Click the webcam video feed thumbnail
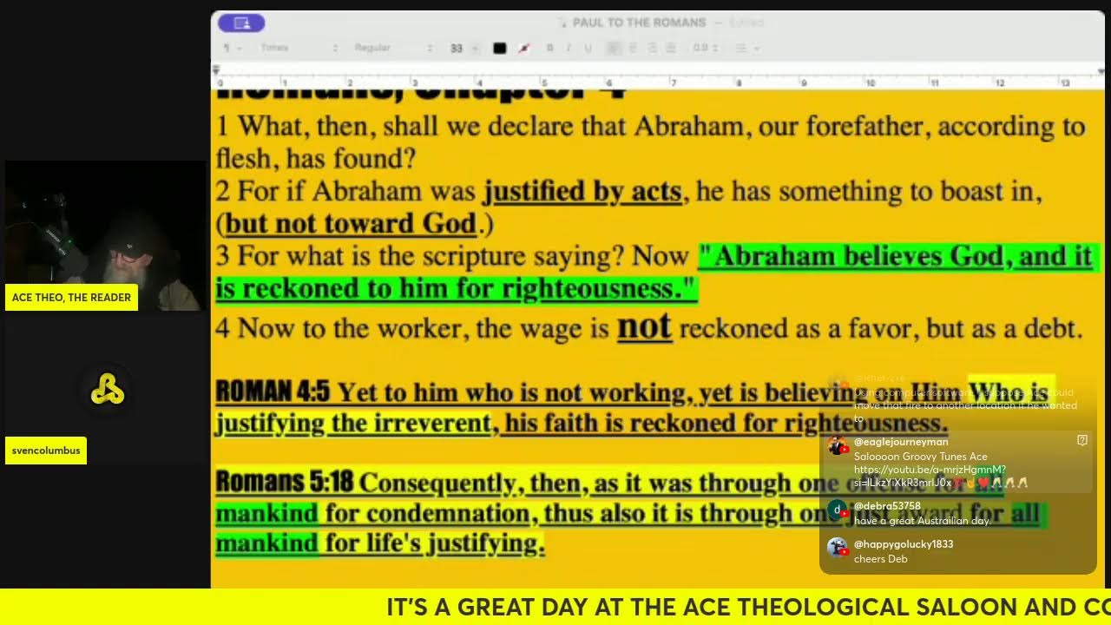Image resolution: width=1111 pixels, height=625 pixels. tap(105, 235)
